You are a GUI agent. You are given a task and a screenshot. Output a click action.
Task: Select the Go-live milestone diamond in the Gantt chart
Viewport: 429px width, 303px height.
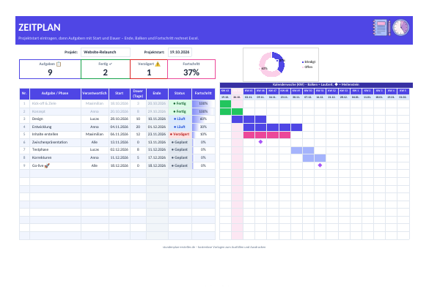[320, 165]
